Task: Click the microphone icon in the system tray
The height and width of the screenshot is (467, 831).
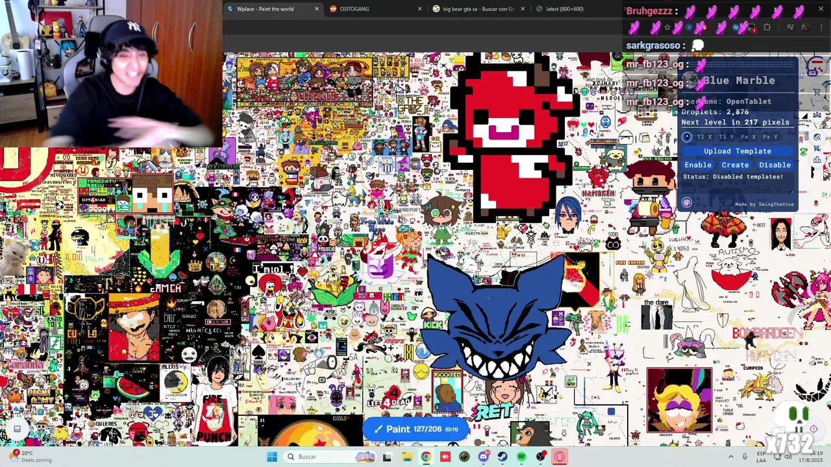Action: pyautogui.click(x=745, y=457)
